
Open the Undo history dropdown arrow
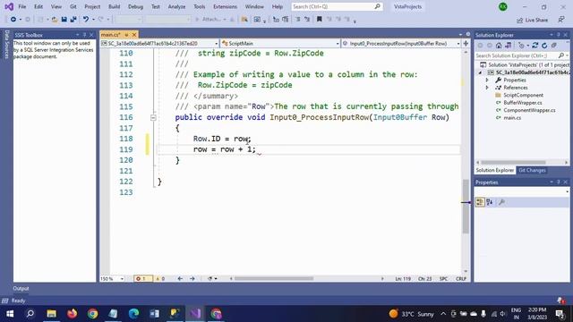click(x=93, y=20)
